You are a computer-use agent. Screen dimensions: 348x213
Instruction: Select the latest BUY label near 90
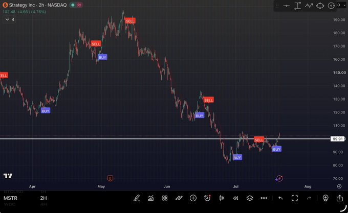(276, 149)
